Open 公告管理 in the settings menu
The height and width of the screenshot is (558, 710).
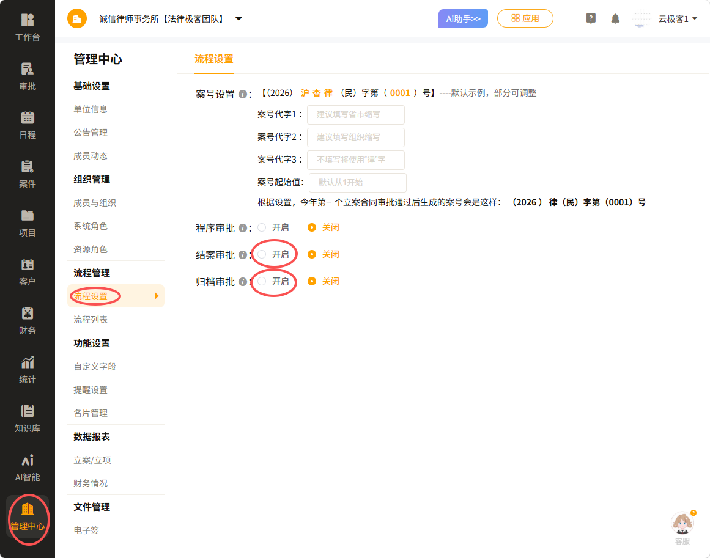(91, 133)
